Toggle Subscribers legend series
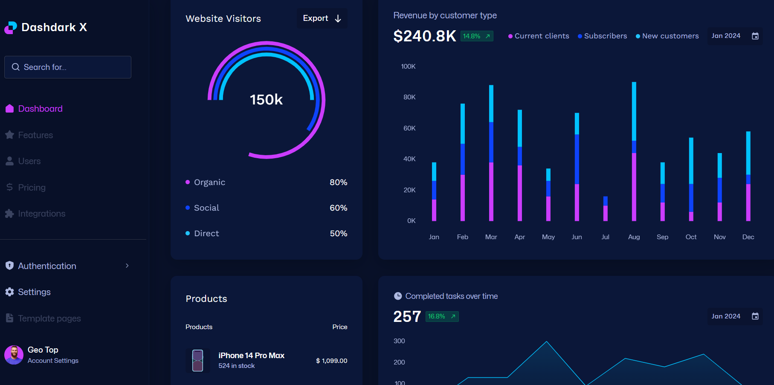This screenshot has width=774, height=385. (x=602, y=36)
